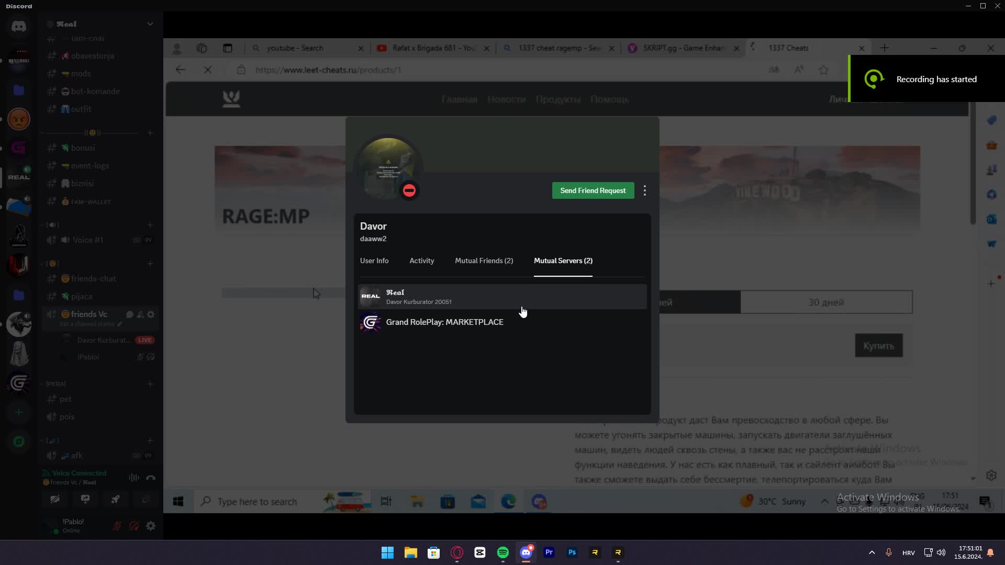Toggle microphone mute in user panel

point(117,526)
